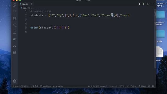Click ESLint warning status item
This screenshot has width=167, height=94.
pyautogui.click(x=142, y=86)
